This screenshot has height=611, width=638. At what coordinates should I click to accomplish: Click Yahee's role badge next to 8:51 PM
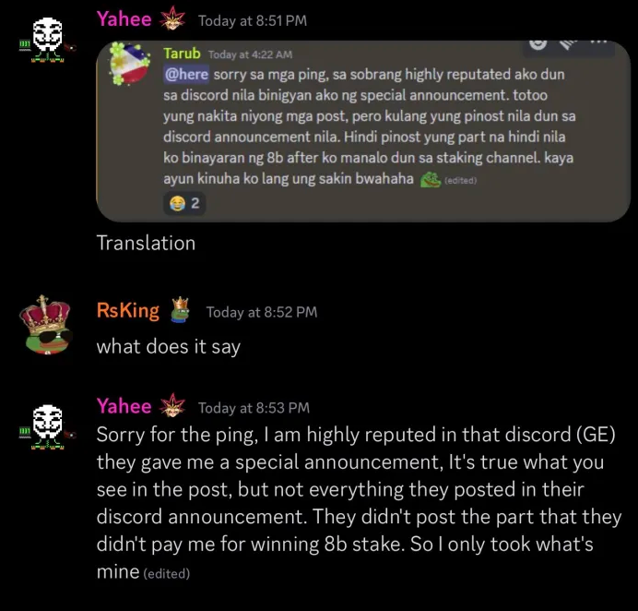click(172, 18)
